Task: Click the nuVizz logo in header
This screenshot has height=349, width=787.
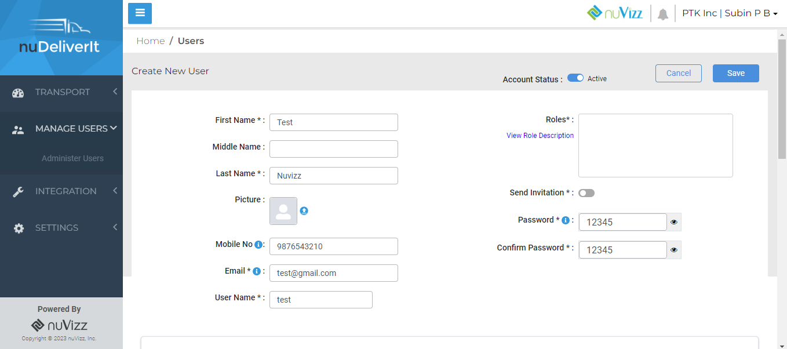Action: (x=615, y=13)
